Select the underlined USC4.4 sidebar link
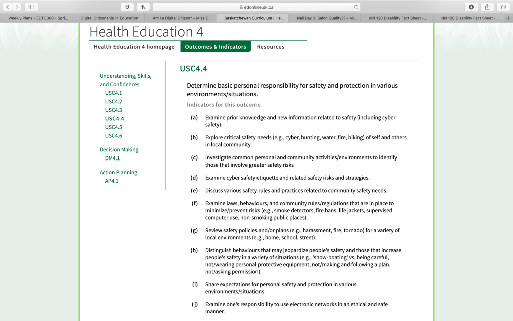Screen dimensions: 513x321 (x=115, y=118)
